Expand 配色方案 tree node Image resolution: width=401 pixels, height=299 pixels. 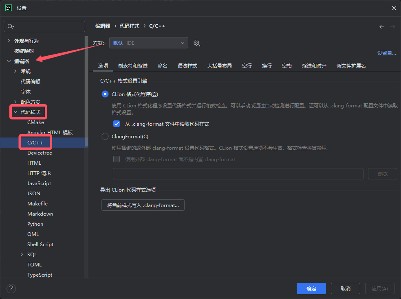click(x=15, y=102)
